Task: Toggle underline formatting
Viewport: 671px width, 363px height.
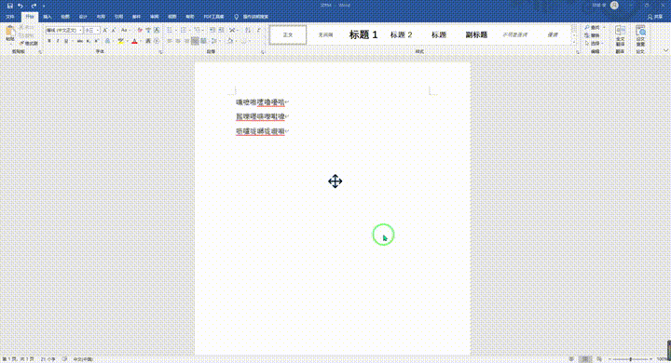Action: click(66, 41)
